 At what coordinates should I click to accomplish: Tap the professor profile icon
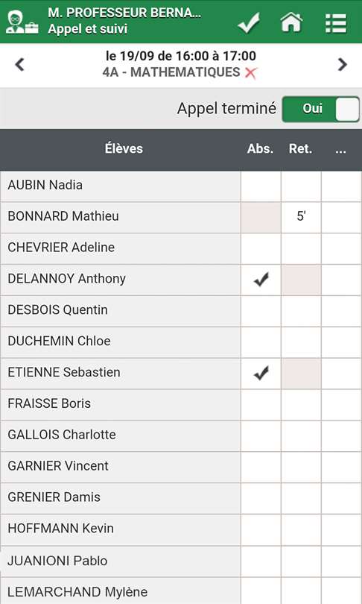point(22,23)
